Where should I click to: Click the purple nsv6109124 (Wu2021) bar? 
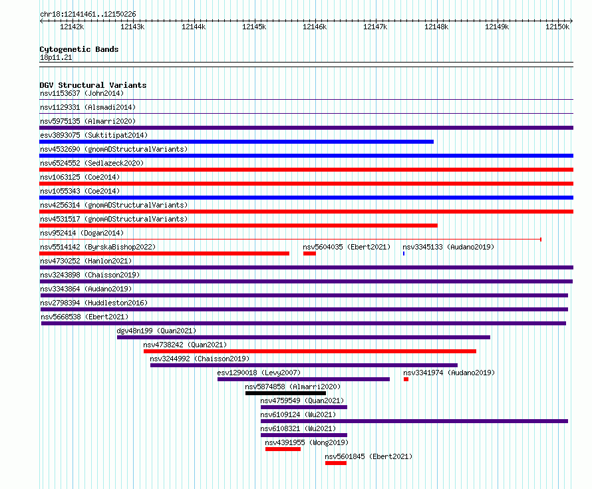[414, 421]
